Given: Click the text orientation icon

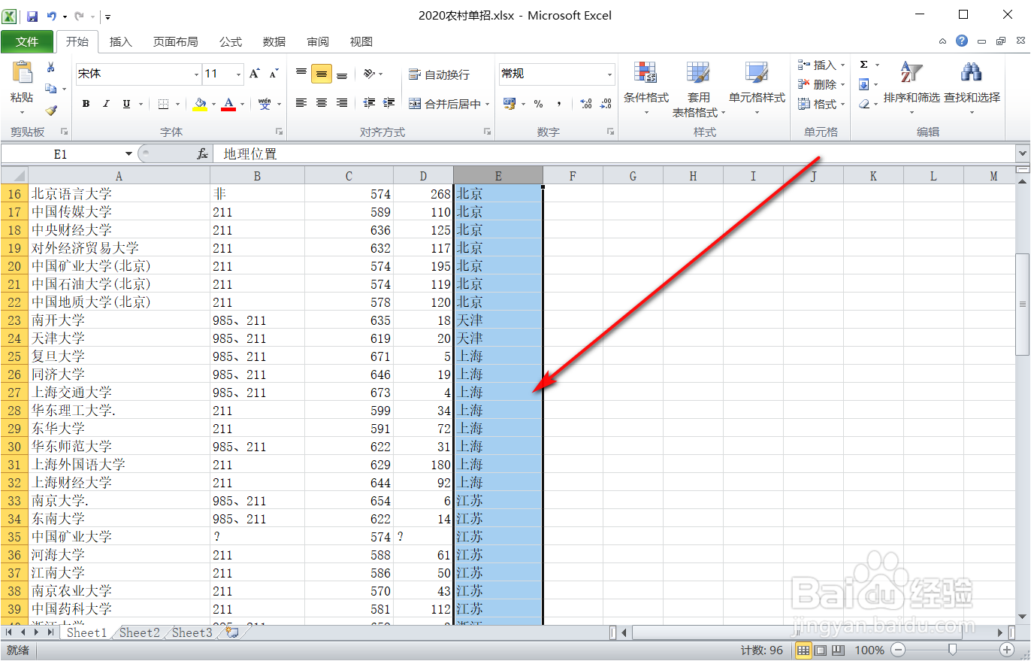Looking at the screenshot, I should point(369,74).
